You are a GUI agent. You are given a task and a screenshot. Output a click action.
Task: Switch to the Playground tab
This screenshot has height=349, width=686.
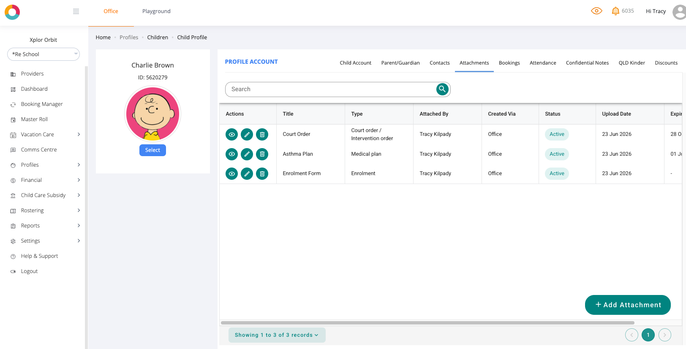click(156, 11)
